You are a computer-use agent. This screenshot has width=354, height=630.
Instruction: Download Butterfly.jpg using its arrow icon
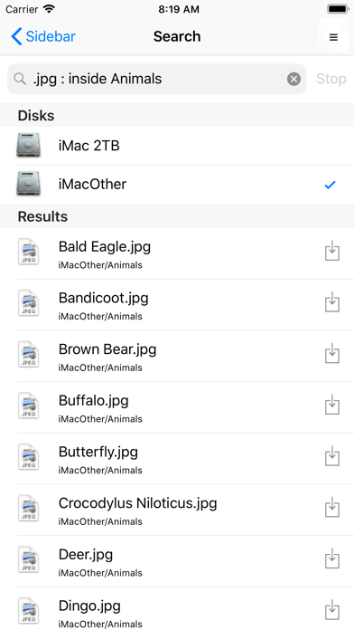[x=332, y=456]
